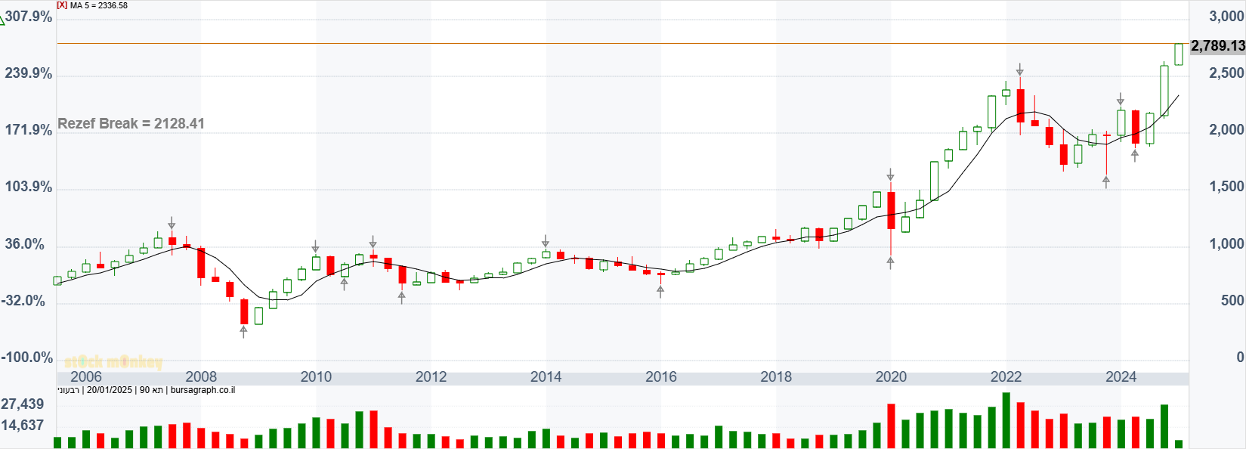The width and height of the screenshot is (1246, 449).
Task: Click the 2008 year label on the timeline
Action: [x=201, y=376]
